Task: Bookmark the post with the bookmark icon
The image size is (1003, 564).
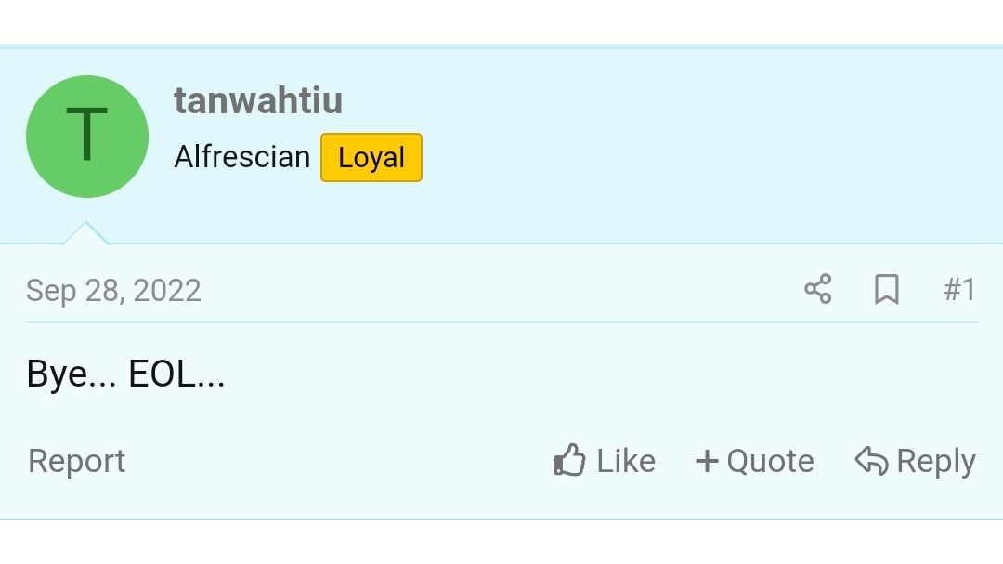Action: click(887, 289)
